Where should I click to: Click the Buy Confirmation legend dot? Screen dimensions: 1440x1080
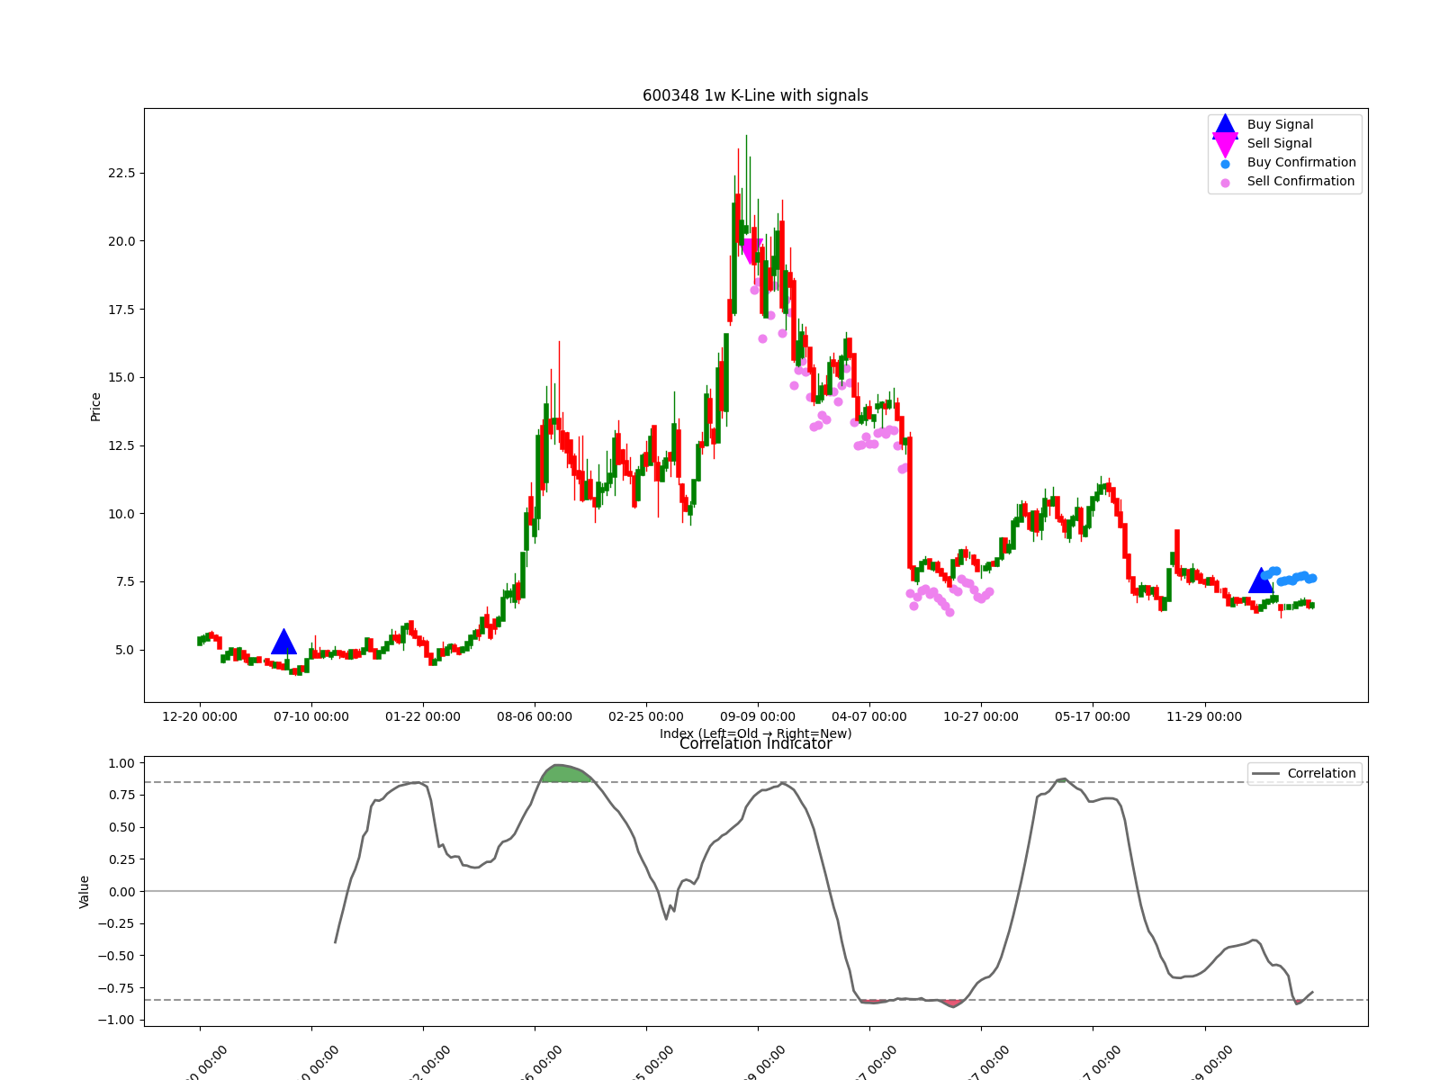[x=1225, y=164]
